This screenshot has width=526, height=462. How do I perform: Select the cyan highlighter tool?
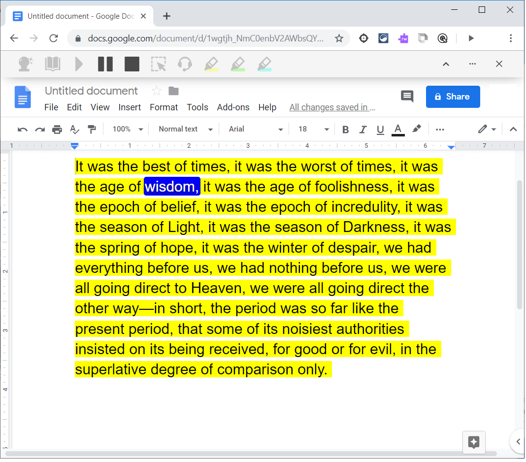click(264, 64)
